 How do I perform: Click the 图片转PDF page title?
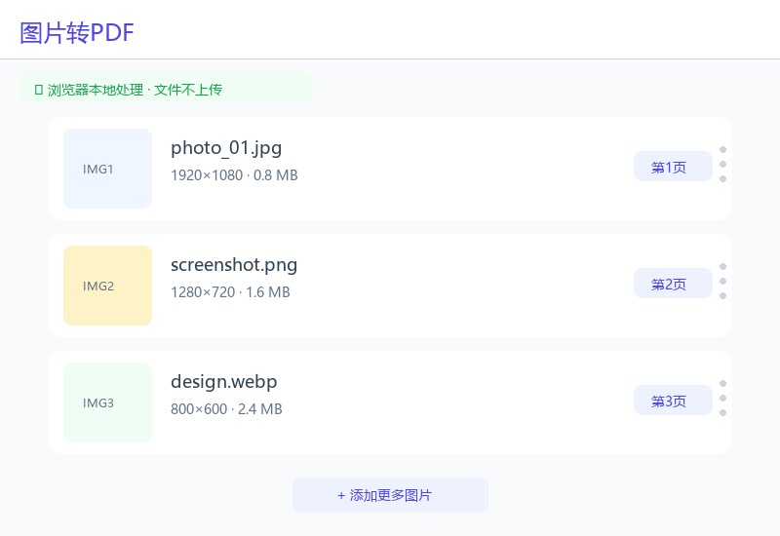tap(77, 33)
